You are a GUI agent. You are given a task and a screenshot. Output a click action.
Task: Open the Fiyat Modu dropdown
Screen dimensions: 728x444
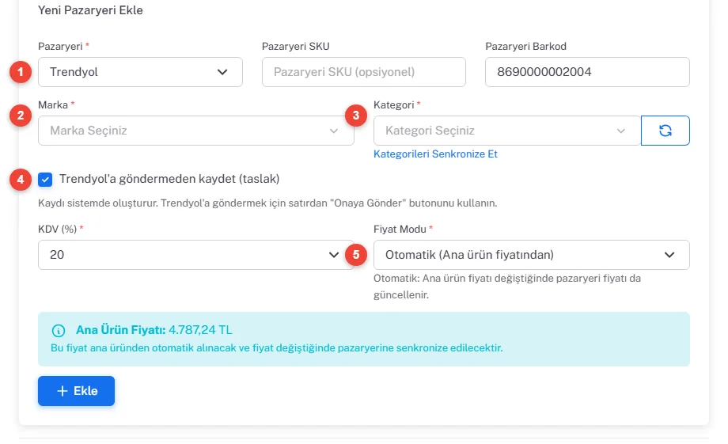pos(532,255)
